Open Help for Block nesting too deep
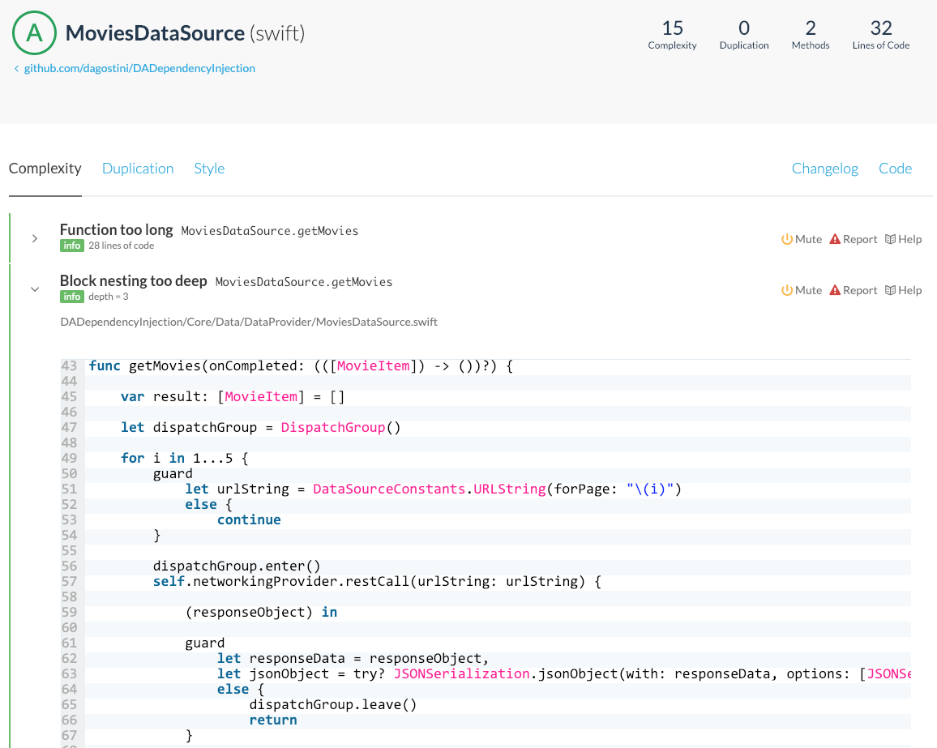Screen dimensions: 937x748 click(903, 290)
